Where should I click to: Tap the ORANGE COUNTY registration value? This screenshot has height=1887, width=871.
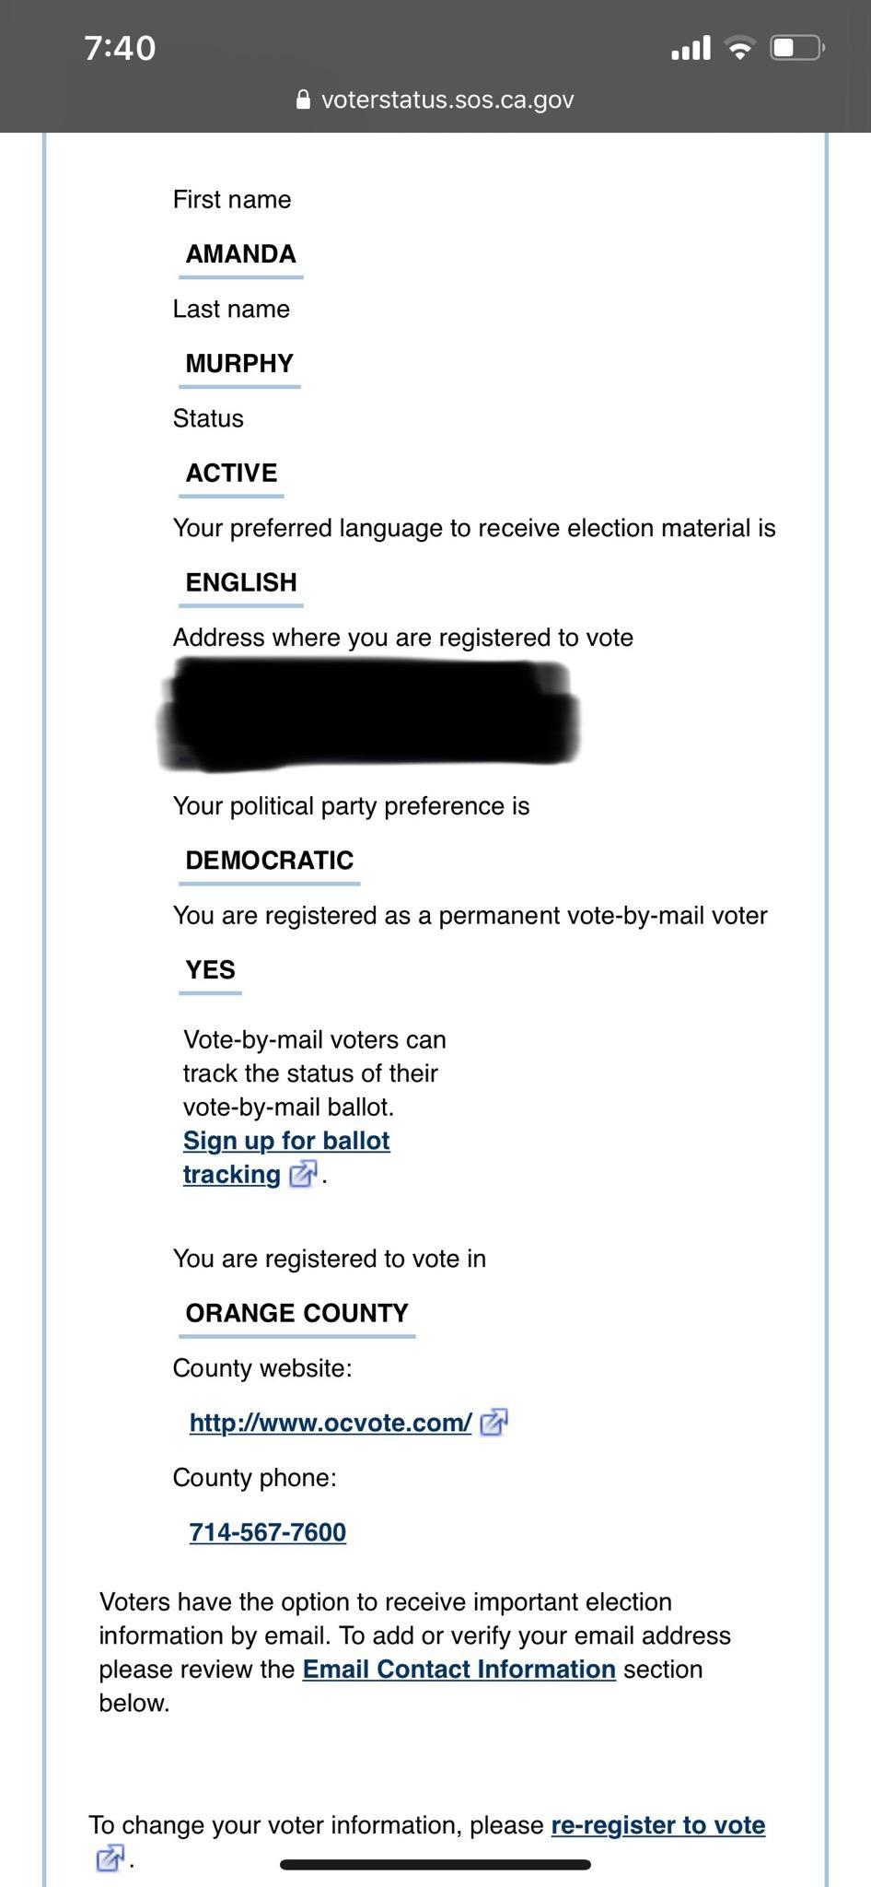pos(296,1313)
